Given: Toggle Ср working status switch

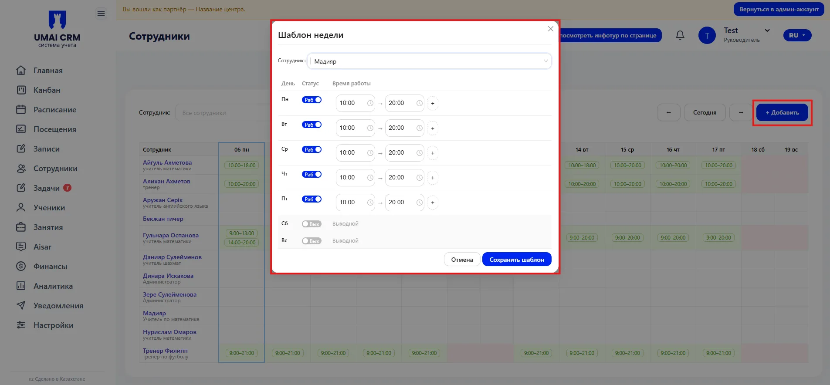Looking at the screenshot, I should 312,149.
